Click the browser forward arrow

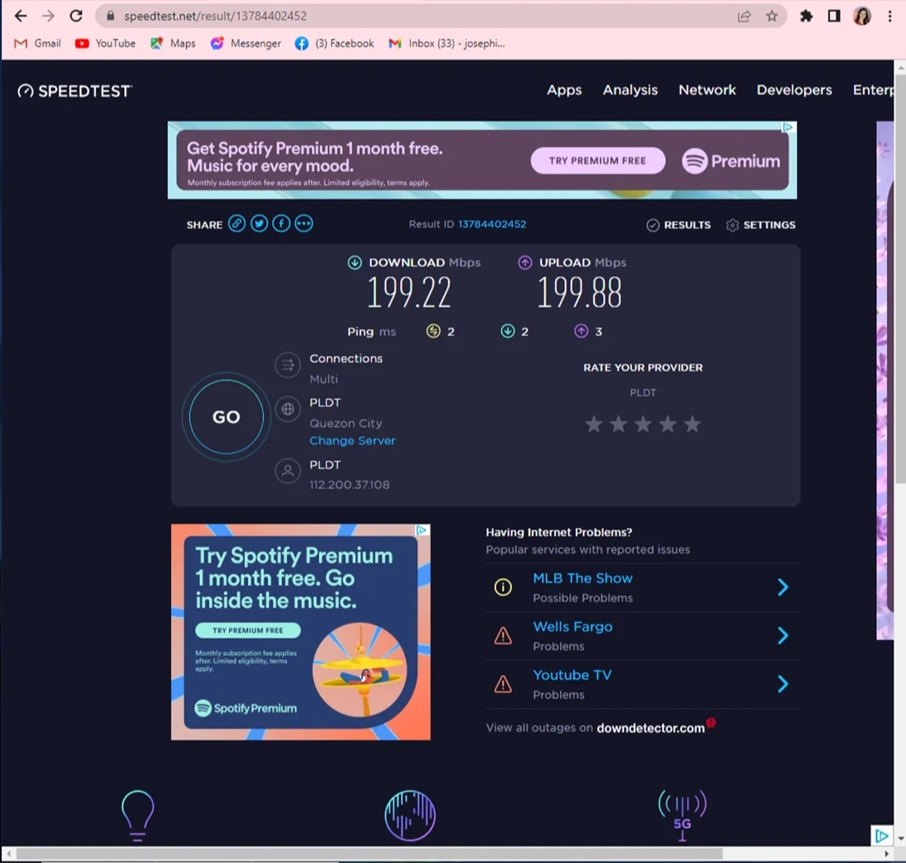pos(48,17)
